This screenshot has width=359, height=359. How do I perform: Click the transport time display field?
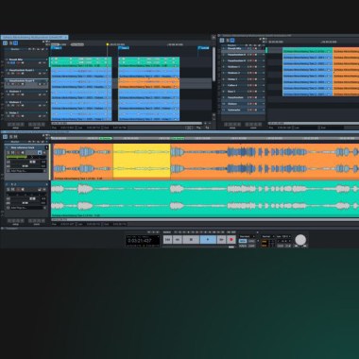(x=143, y=241)
